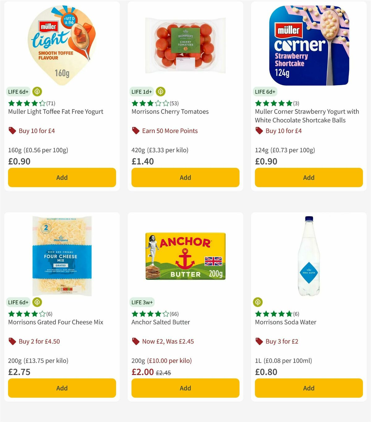Click the Anchor Butter product image
Screen dimensions: 371x422
(x=185, y=256)
